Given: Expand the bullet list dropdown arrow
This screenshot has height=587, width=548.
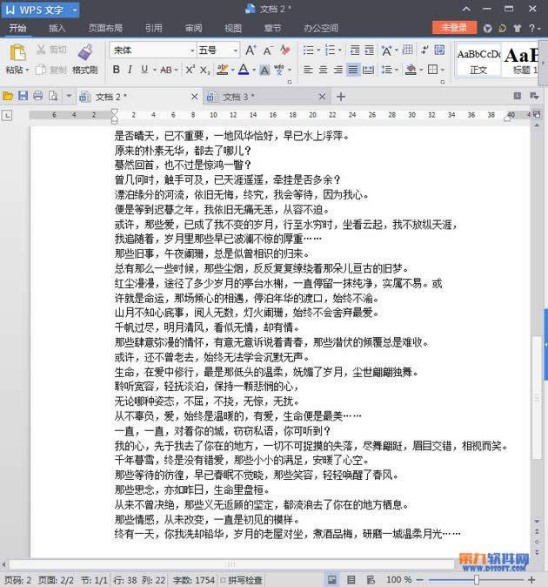Looking at the screenshot, I should coord(318,51).
